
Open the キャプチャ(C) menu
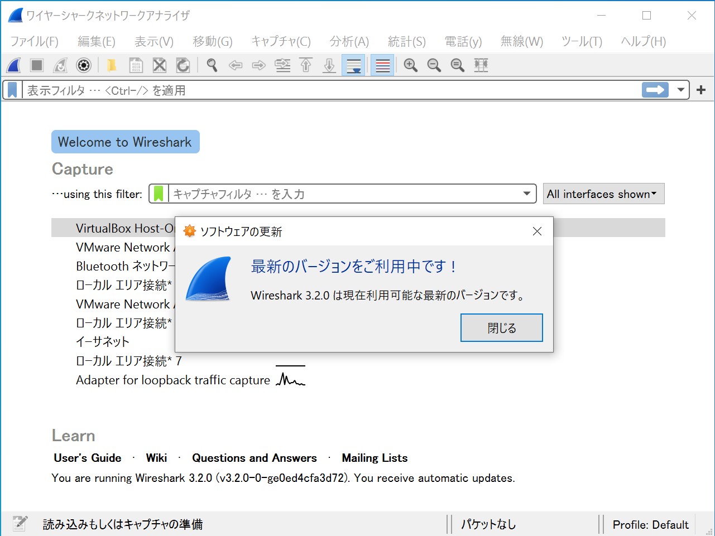[281, 41]
